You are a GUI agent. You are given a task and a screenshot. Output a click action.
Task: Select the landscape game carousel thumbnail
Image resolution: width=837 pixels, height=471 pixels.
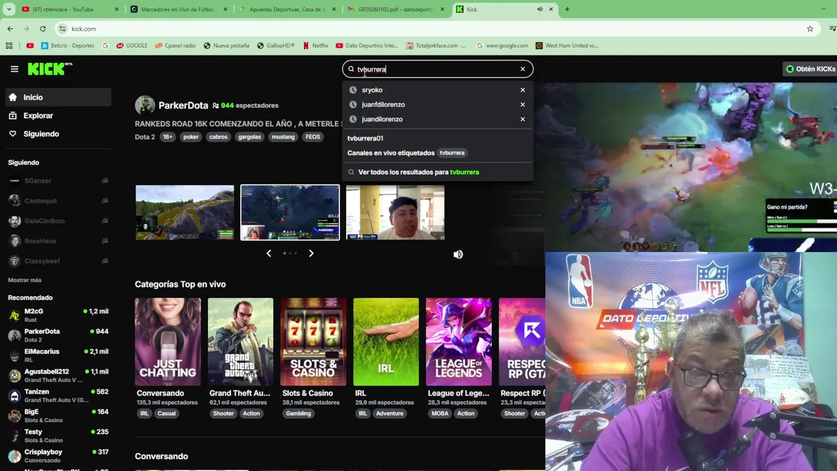point(184,213)
